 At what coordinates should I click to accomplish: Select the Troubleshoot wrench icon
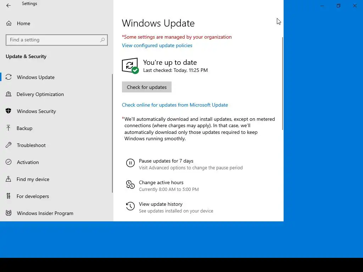pos(9,145)
